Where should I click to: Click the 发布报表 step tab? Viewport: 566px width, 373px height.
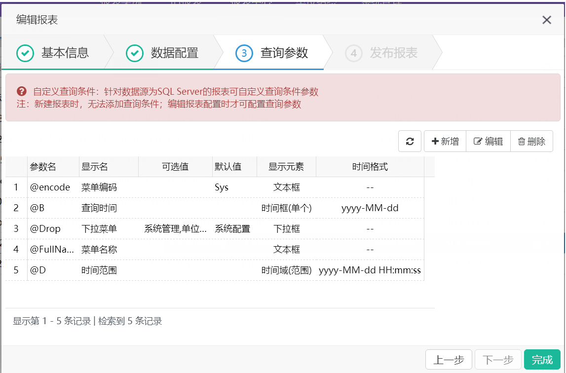pyautogui.click(x=381, y=53)
